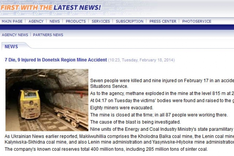The width and height of the screenshot is (234, 156).
Task: Switch to PARTNERS NEWS sub-menu
Action: 48,35
